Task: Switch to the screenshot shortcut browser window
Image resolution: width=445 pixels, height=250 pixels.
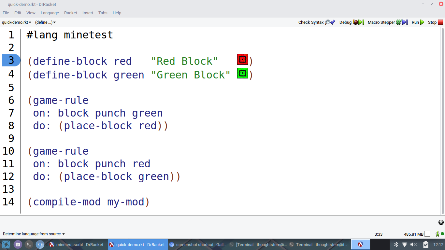Action: (x=198, y=244)
